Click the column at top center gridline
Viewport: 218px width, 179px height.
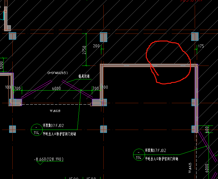[x=103, y=37]
